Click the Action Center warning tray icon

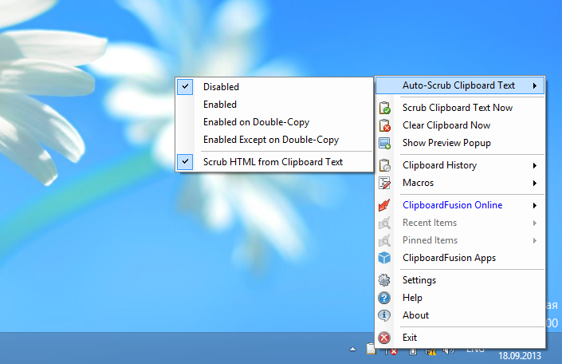pyautogui.click(x=430, y=350)
